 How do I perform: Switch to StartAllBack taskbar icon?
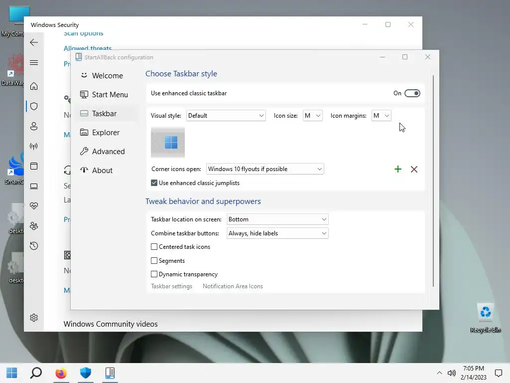point(110,373)
